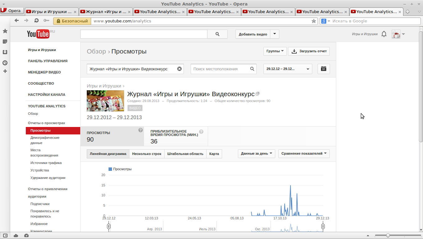The width and height of the screenshot is (423, 239).
Task: Open МЕНЕДЖЕР ВИДЕО in the sidebar menu
Action: pos(44,72)
